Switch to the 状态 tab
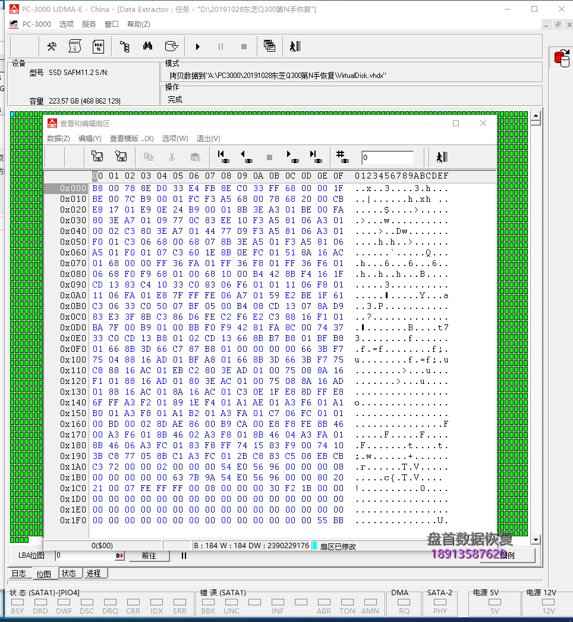The width and height of the screenshot is (573, 622). coord(68,573)
